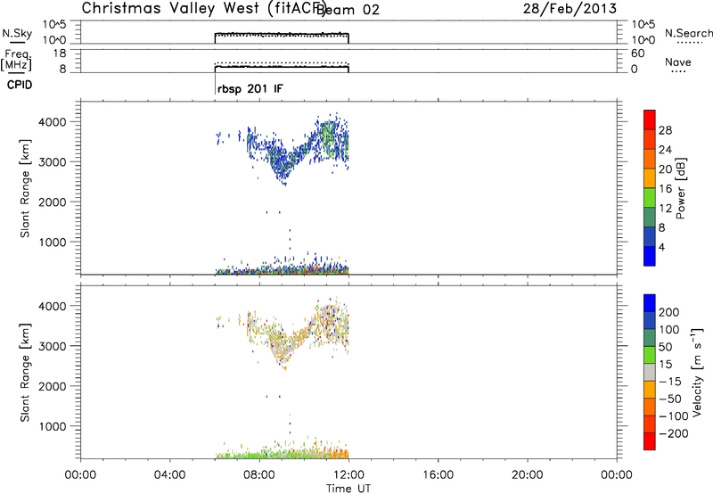Pick the red top segment of power colorbar
This screenshot has width=713, height=494.
[650, 119]
